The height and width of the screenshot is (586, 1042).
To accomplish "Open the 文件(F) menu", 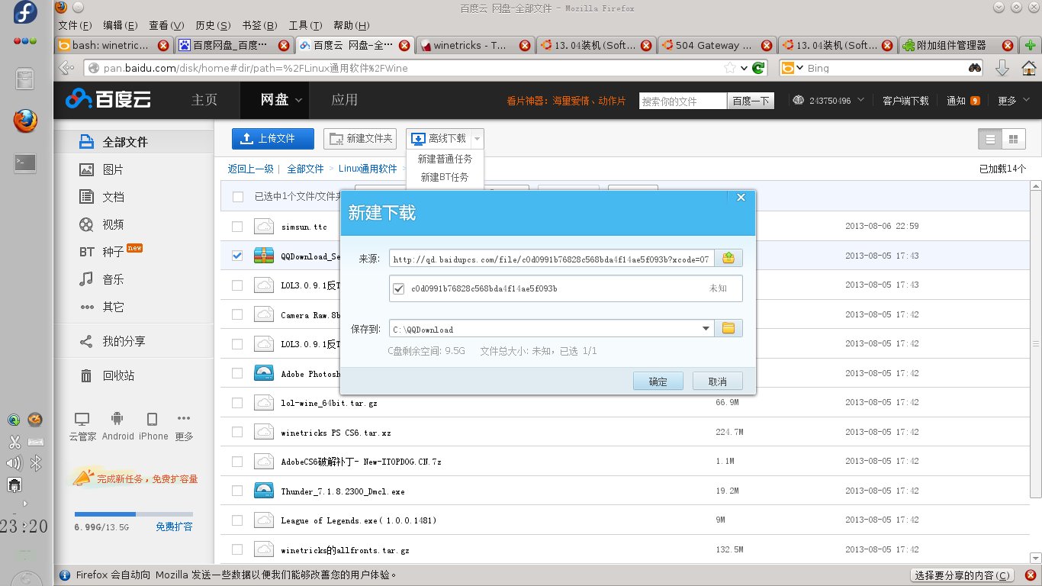I will click(75, 26).
